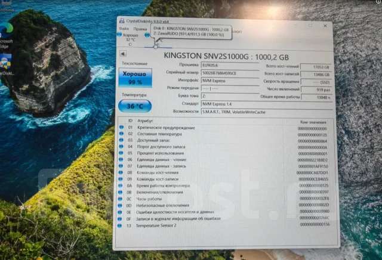Click the power-on count 919 раз
This screenshot has width=382, height=260.
316,89
